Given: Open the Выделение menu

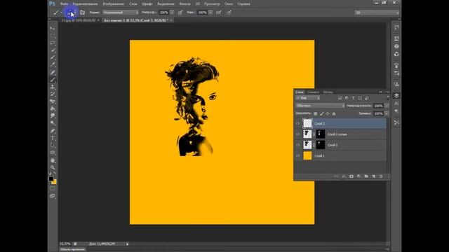Looking at the screenshot, I should [166, 3].
